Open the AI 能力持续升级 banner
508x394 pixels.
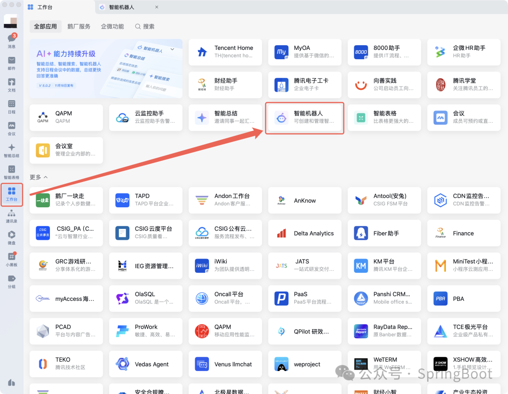[x=106, y=68]
